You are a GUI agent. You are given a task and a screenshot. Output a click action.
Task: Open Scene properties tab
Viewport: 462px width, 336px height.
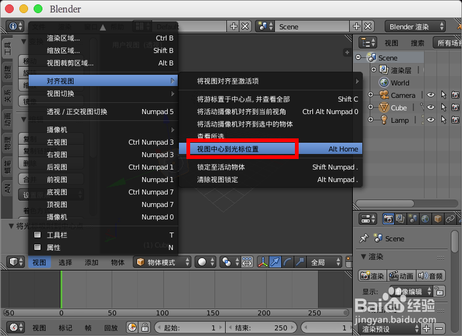click(x=413, y=219)
